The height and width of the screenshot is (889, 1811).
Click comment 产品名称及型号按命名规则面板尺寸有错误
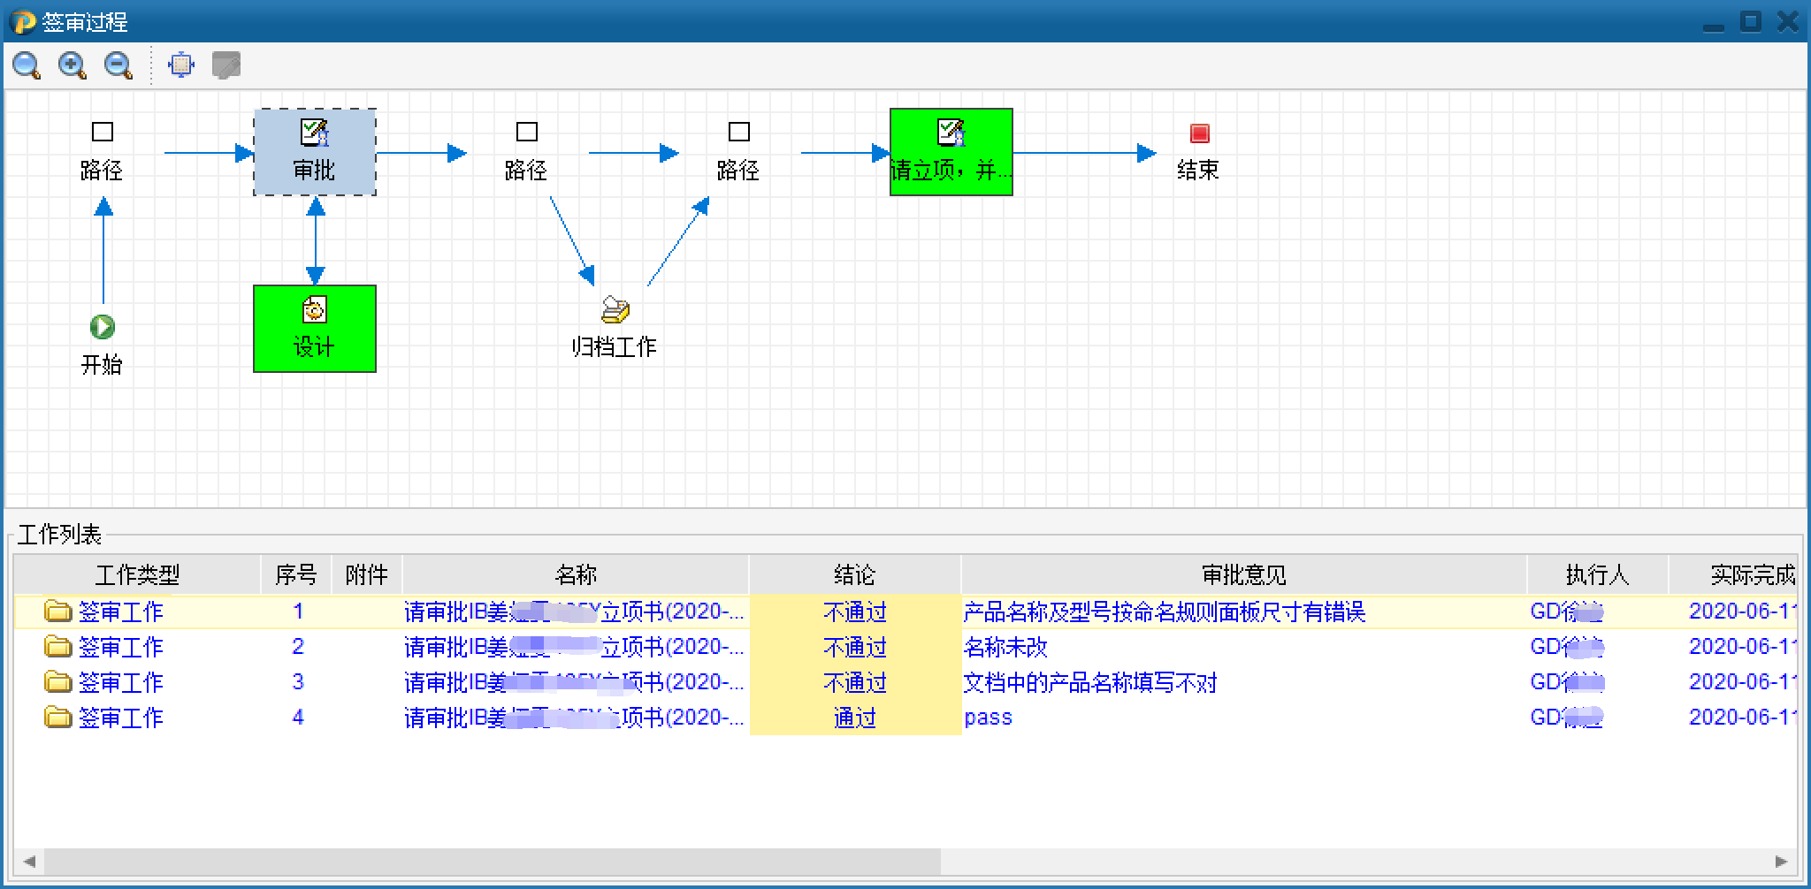[1165, 612]
